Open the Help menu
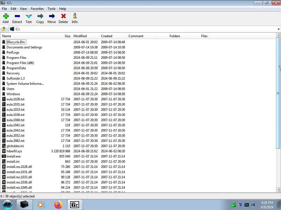 point(63,9)
